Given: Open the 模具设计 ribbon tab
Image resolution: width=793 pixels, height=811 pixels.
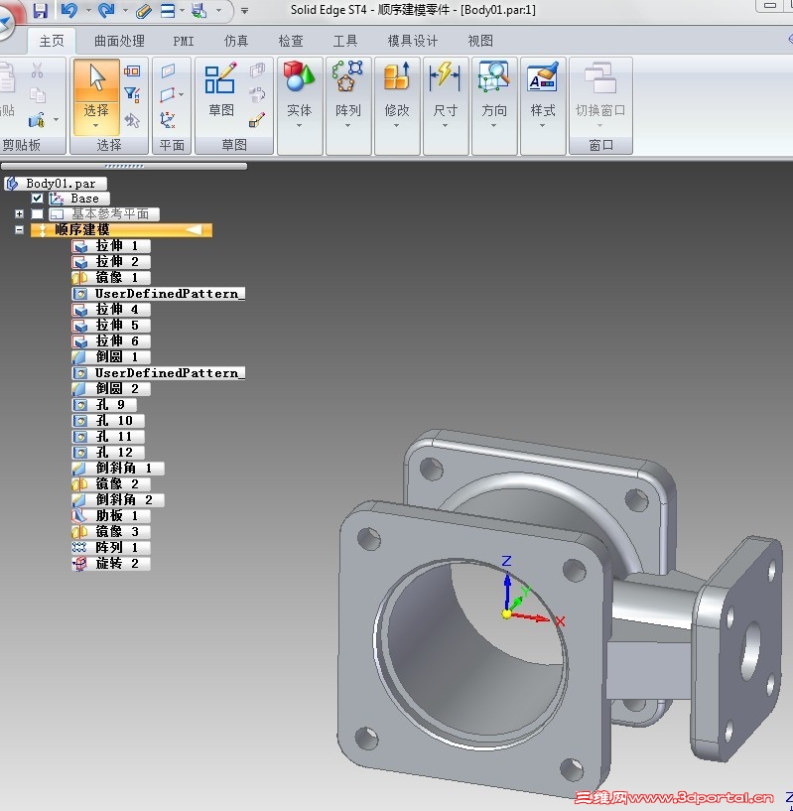Looking at the screenshot, I should tap(413, 41).
